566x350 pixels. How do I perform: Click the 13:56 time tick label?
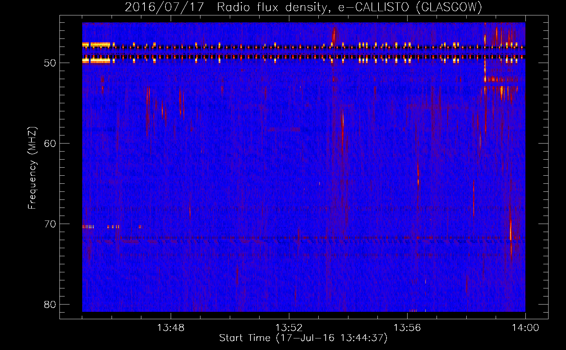pos(407,328)
